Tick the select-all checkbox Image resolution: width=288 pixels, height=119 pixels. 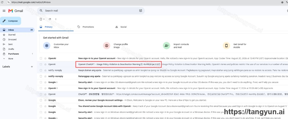click(41, 19)
